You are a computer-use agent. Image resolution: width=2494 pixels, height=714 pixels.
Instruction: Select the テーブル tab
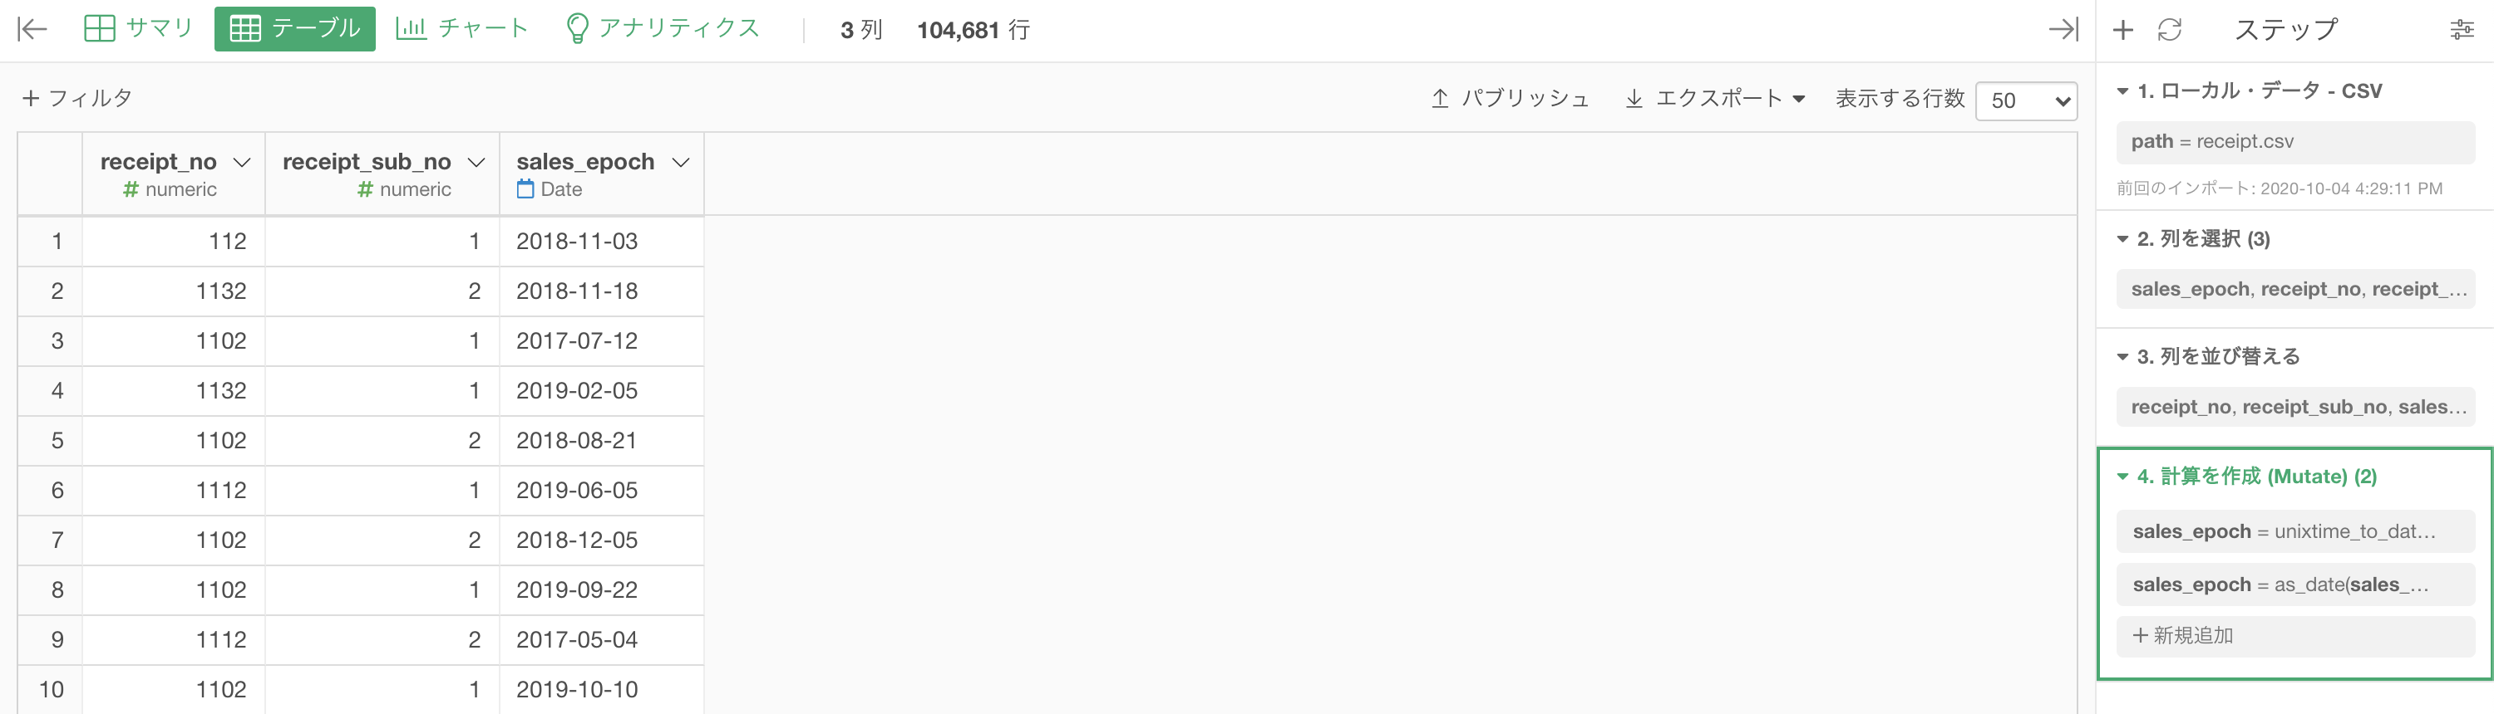(x=294, y=28)
